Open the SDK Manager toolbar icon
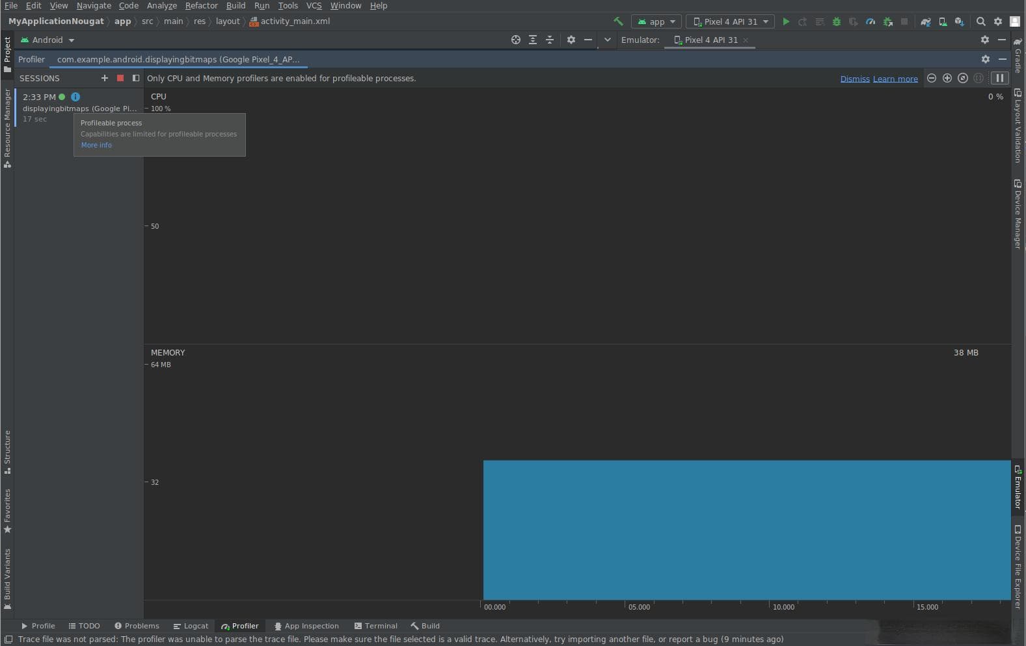This screenshot has height=646, width=1026. (960, 21)
